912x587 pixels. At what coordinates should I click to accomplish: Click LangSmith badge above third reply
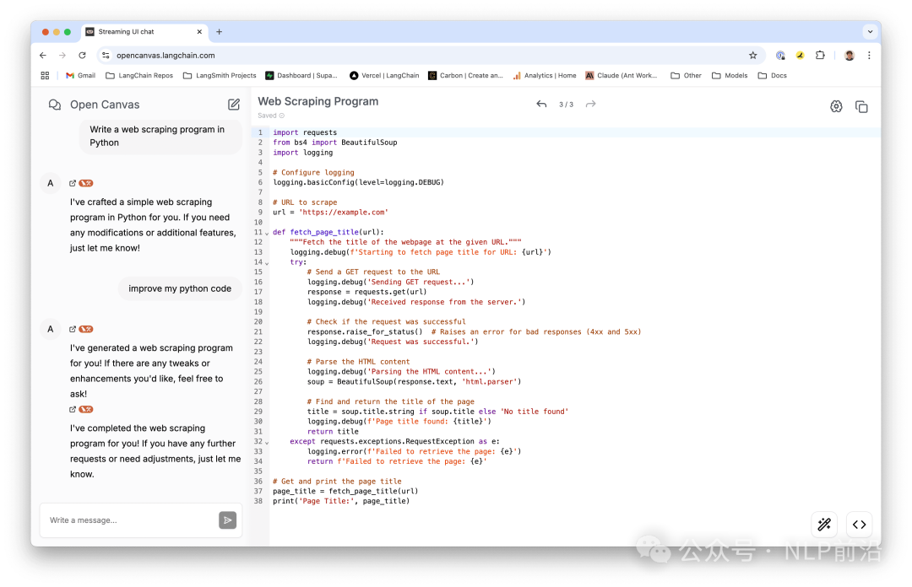click(86, 409)
